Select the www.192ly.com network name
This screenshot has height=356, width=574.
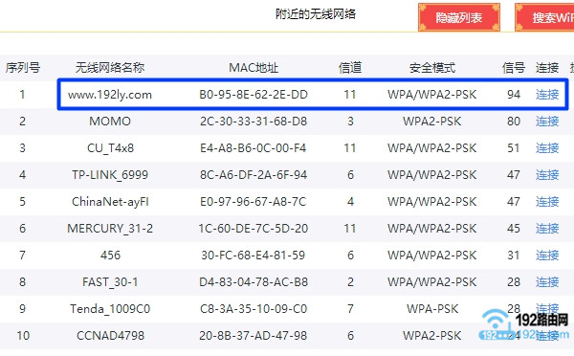click(110, 95)
